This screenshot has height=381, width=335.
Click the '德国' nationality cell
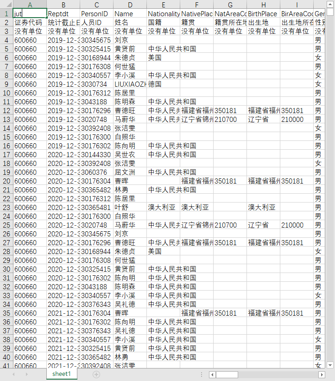coord(163,84)
